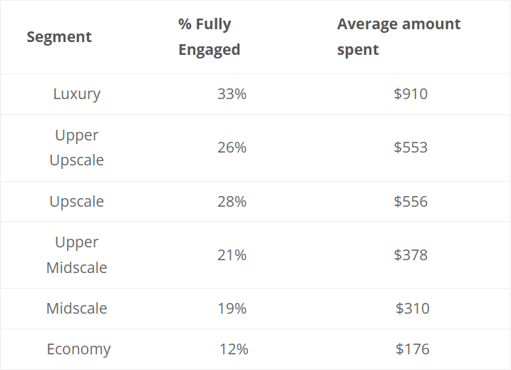
Task: Select the Upper Midscale segment cell
Action: [x=76, y=255]
